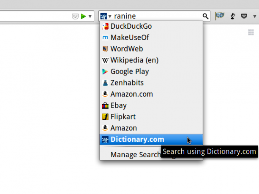
Task: Click the grid tiles icon on page
Action: click(251, 32)
